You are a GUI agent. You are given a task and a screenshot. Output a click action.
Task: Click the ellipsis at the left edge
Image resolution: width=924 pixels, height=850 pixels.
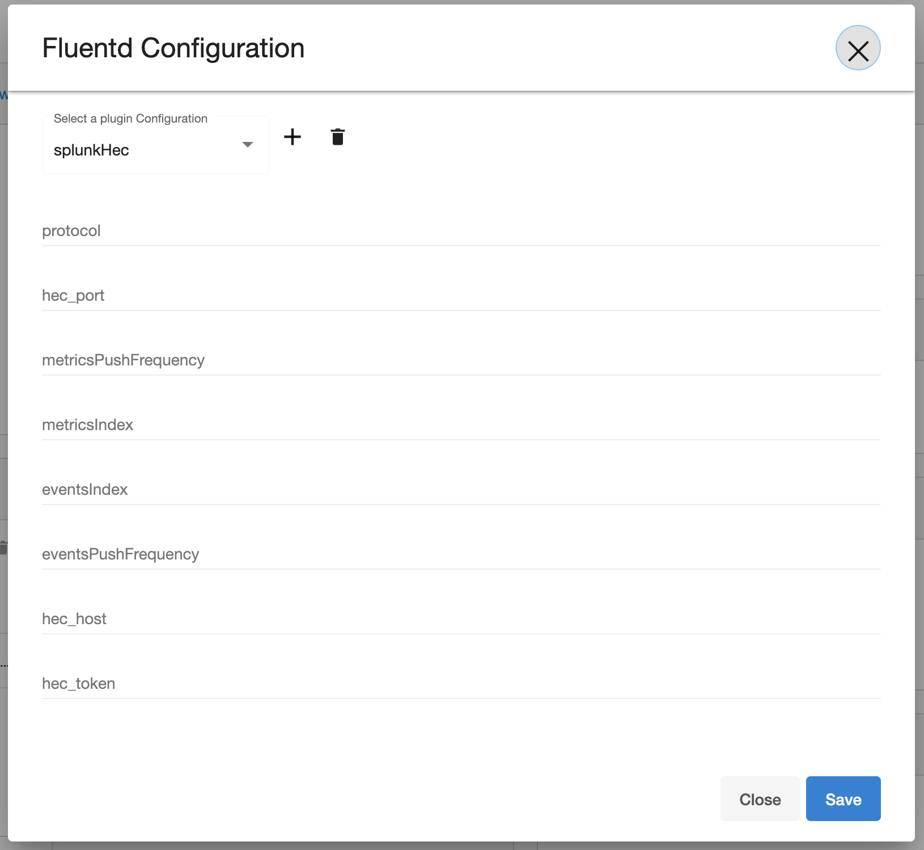[x=3, y=664]
